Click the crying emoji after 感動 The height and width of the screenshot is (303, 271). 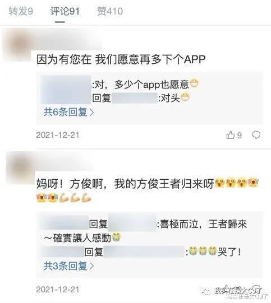[116, 237]
